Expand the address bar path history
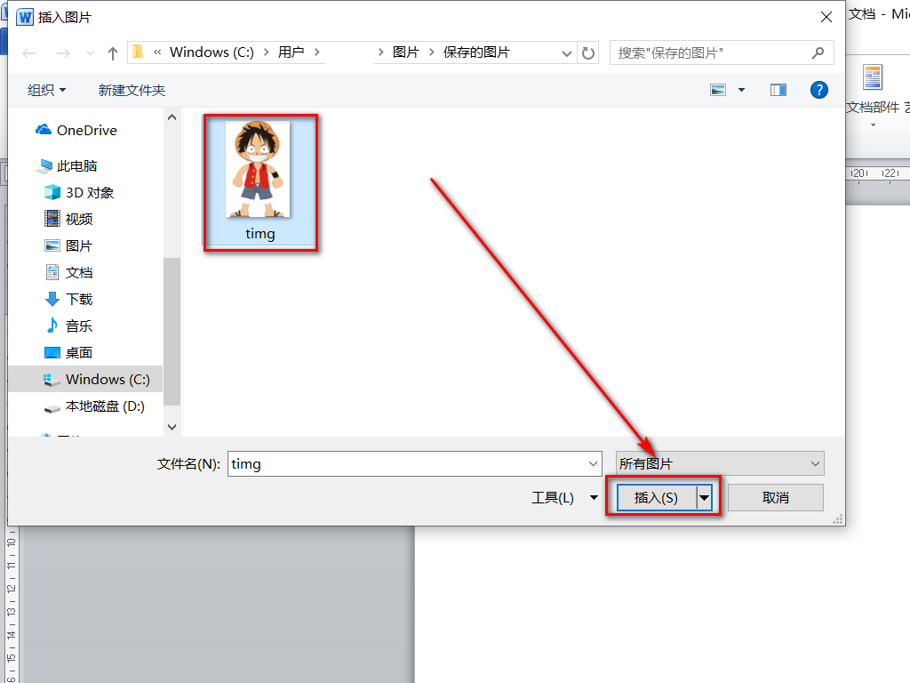Image resolution: width=910 pixels, height=683 pixels. (x=566, y=53)
